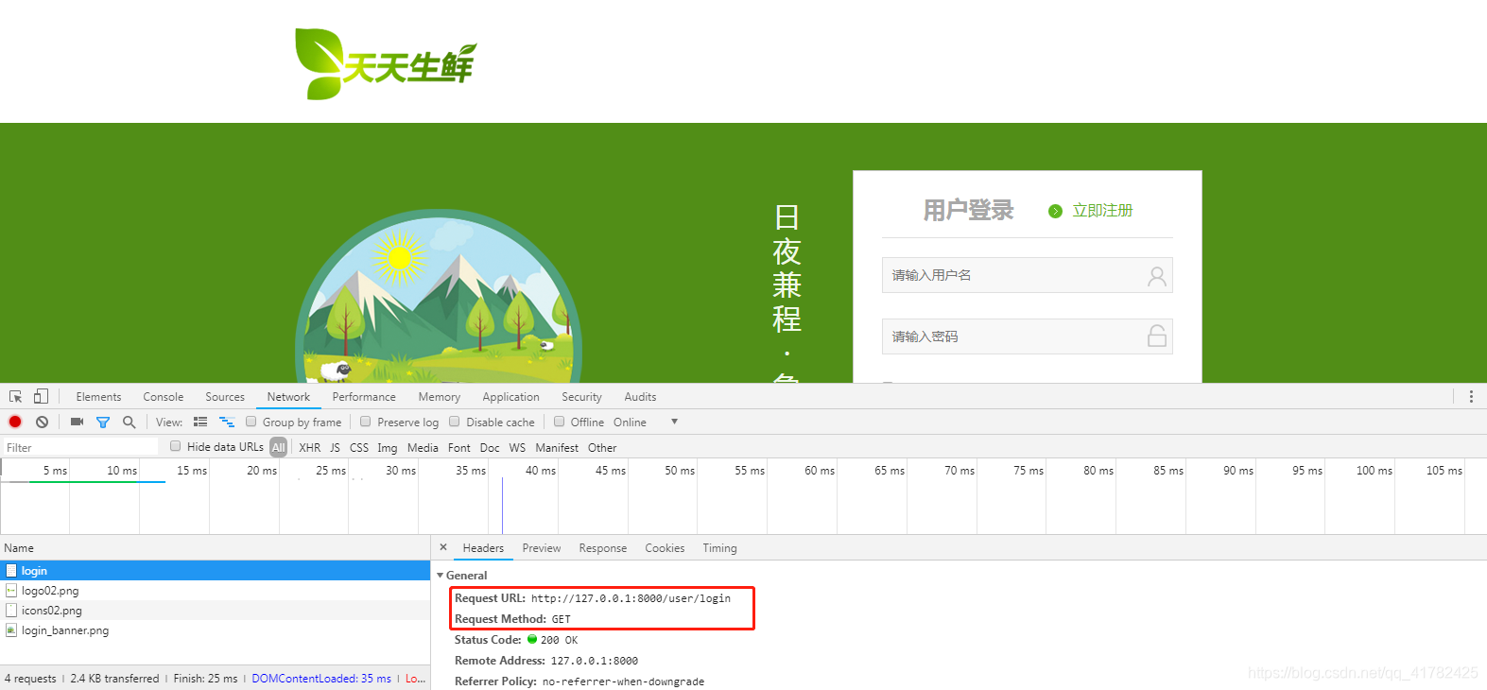This screenshot has width=1487, height=690.
Task: Open the Performance tab
Action: (x=364, y=397)
